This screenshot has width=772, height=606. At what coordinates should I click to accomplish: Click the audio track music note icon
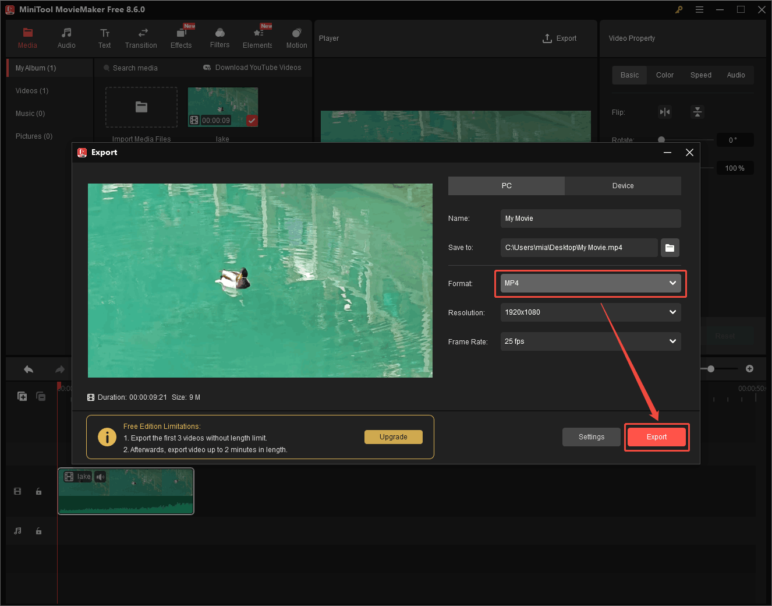17,531
